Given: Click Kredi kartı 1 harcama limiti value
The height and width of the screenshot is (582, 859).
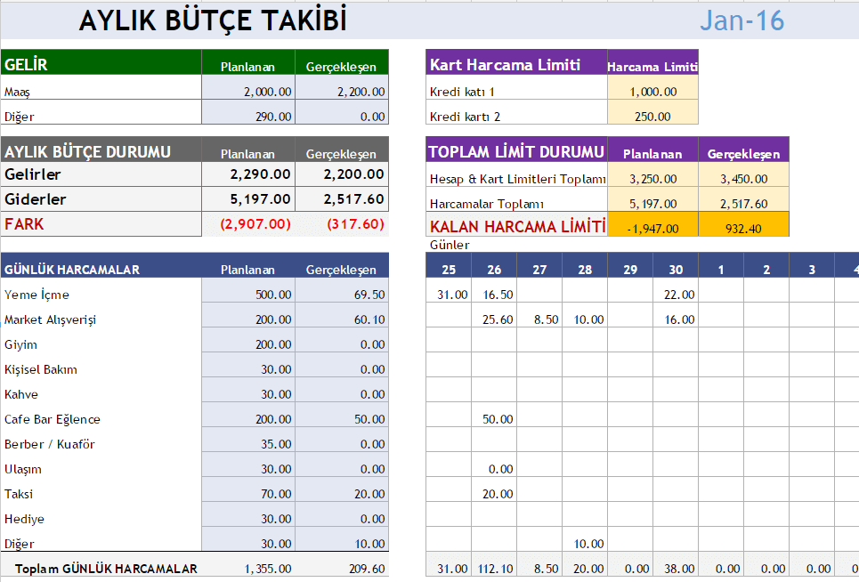Looking at the screenshot, I should (x=652, y=91).
